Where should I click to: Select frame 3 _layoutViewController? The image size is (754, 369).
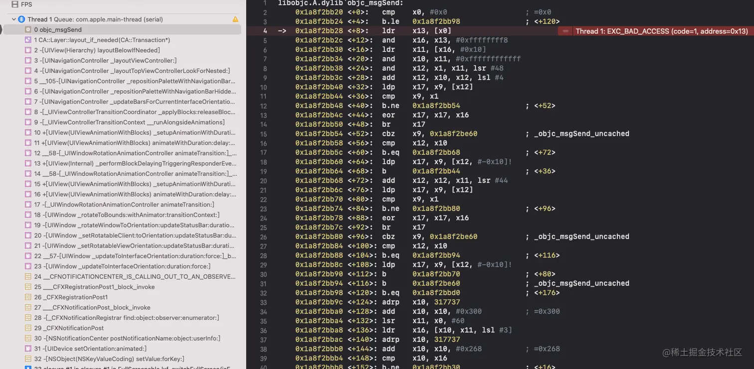(123, 61)
